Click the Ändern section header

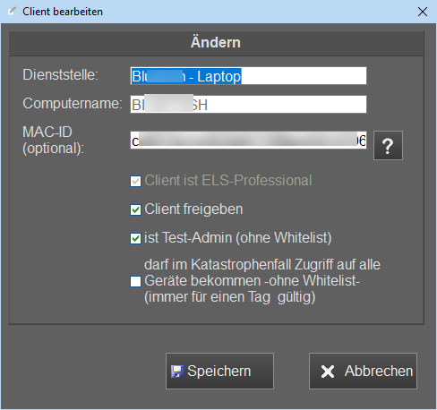pyautogui.click(x=216, y=43)
